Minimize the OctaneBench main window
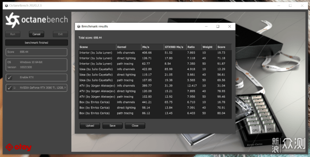 point(279,6)
